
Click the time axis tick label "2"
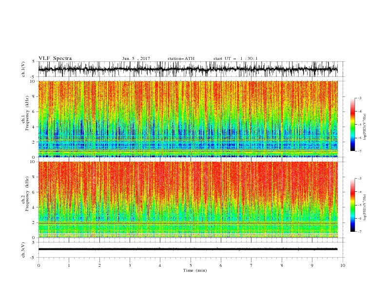tap(99, 265)
